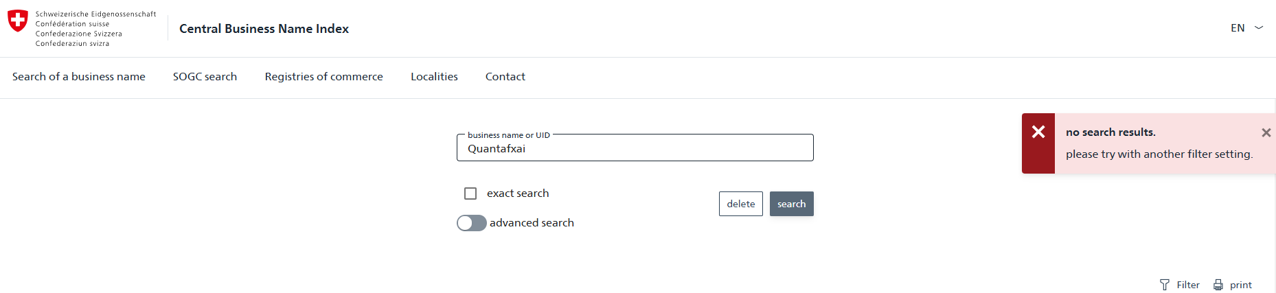This screenshot has width=1276, height=293.
Task: Go to SOGC search menu item
Action: point(205,77)
